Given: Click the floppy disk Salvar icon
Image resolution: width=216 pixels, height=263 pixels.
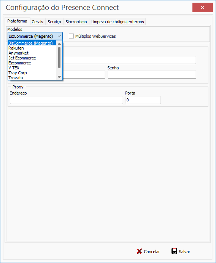Looking at the screenshot, I should [174, 251].
